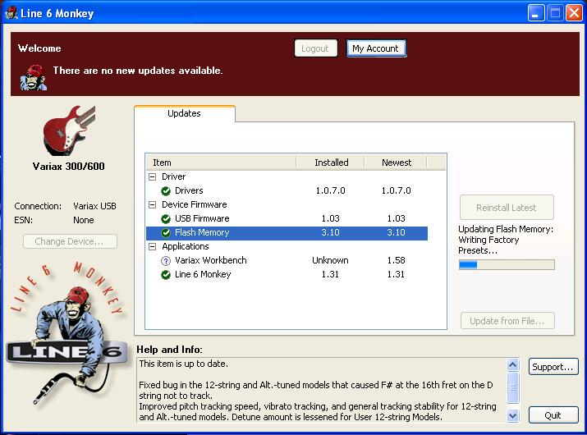Click the red Variax guitar image
This screenshot has height=435, width=587.
67,130
